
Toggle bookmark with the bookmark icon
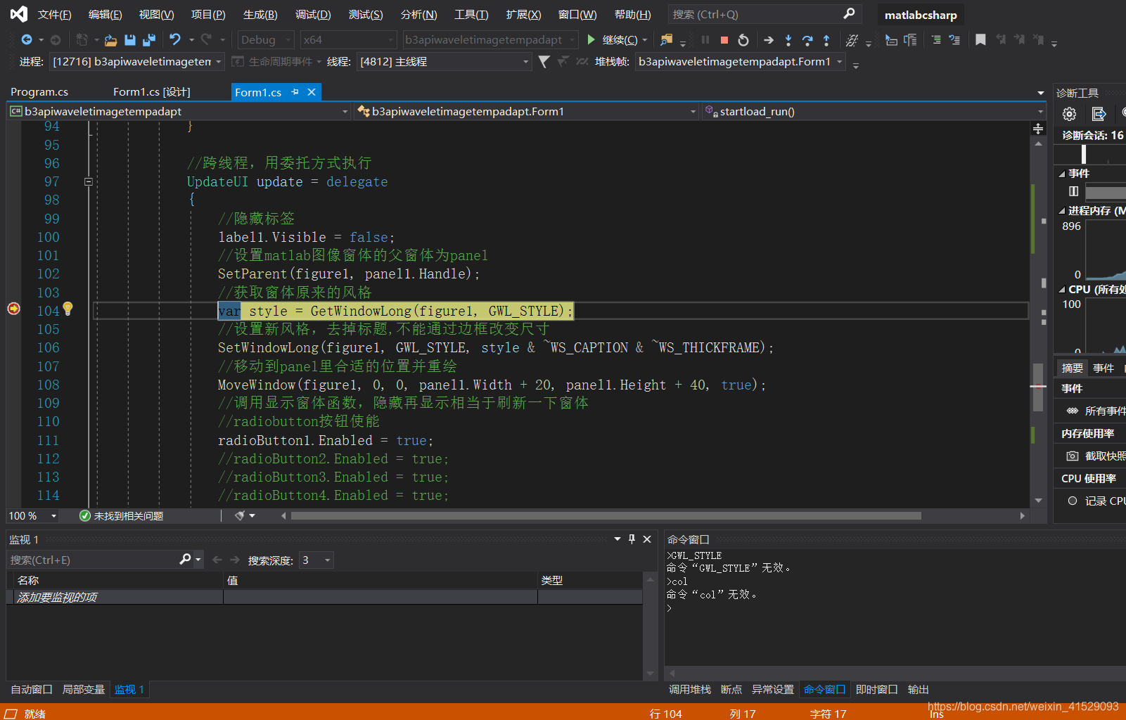(x=980, y=40)
